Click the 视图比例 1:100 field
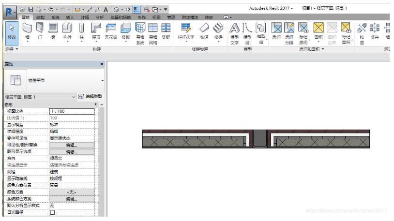This screenshot has width=394, height=221. pos(72,111)
